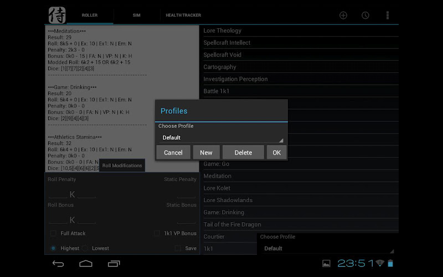Viewport: 443px width, 277px height.
Task: Select Lore Kolet in the roll list
Action: tap(301, 188)
